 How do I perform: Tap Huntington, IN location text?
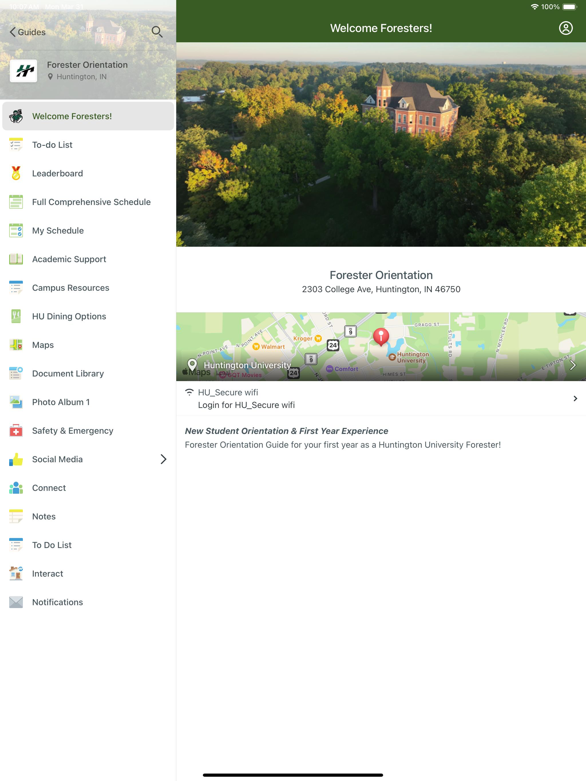click(x=81, y=77)
